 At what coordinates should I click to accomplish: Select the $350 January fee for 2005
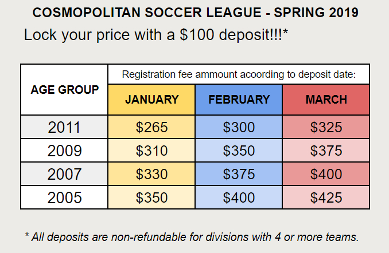coord(151,197)
